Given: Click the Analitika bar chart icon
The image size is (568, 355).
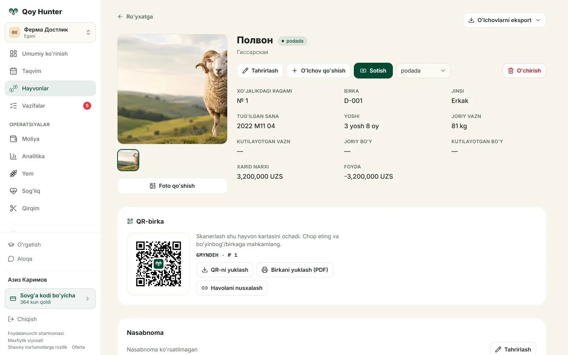Looking at the screenshot, I should click(13, 156).
